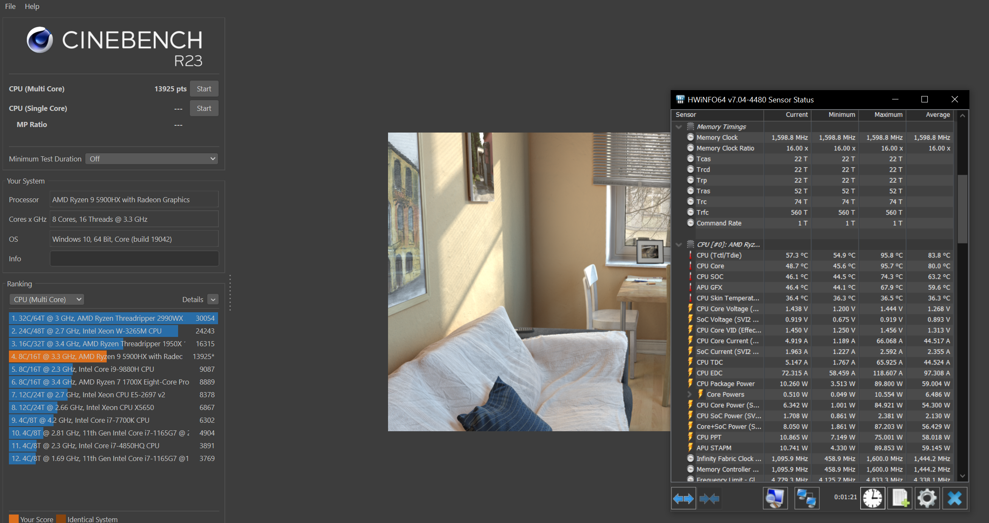Viewport: 989px width, 523px height.
Task: Start the CPU (Single Core) benchmark
Action: 204,108
